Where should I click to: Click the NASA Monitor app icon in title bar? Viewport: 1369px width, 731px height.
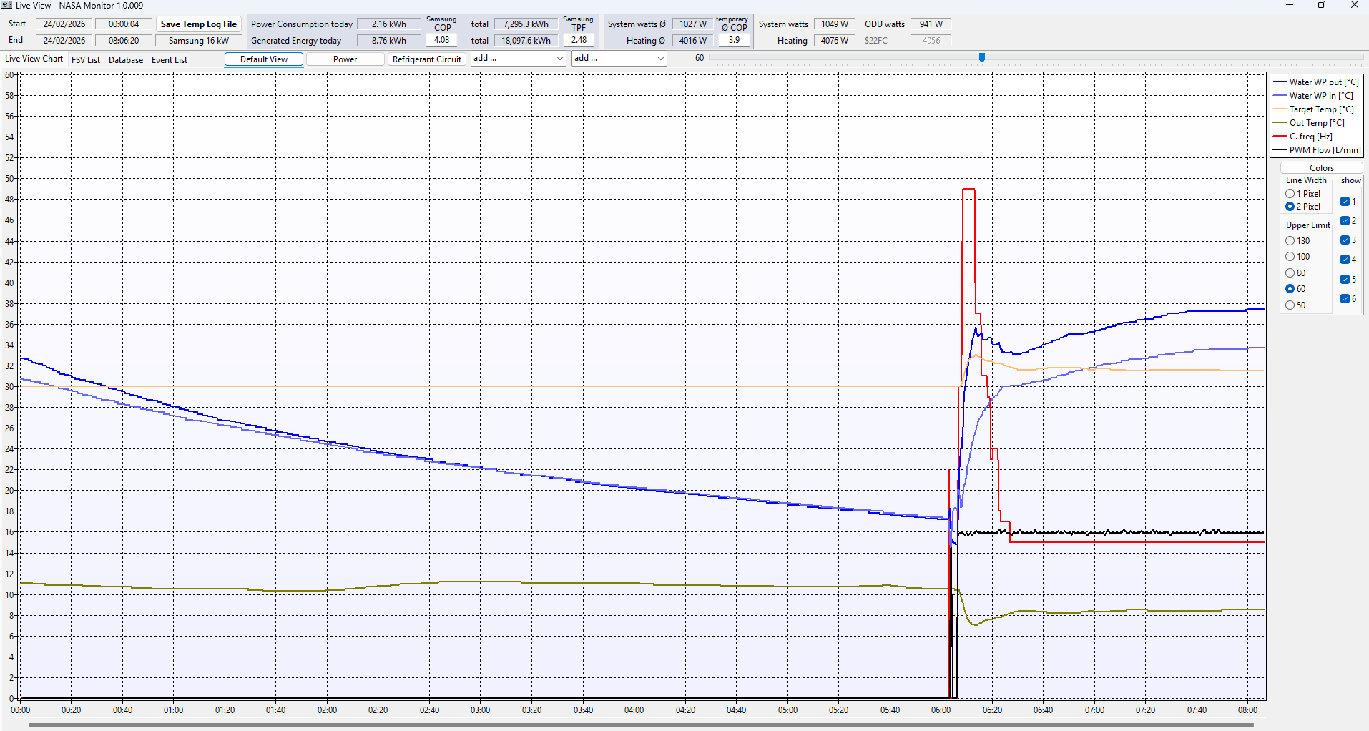tap(7, 6)
